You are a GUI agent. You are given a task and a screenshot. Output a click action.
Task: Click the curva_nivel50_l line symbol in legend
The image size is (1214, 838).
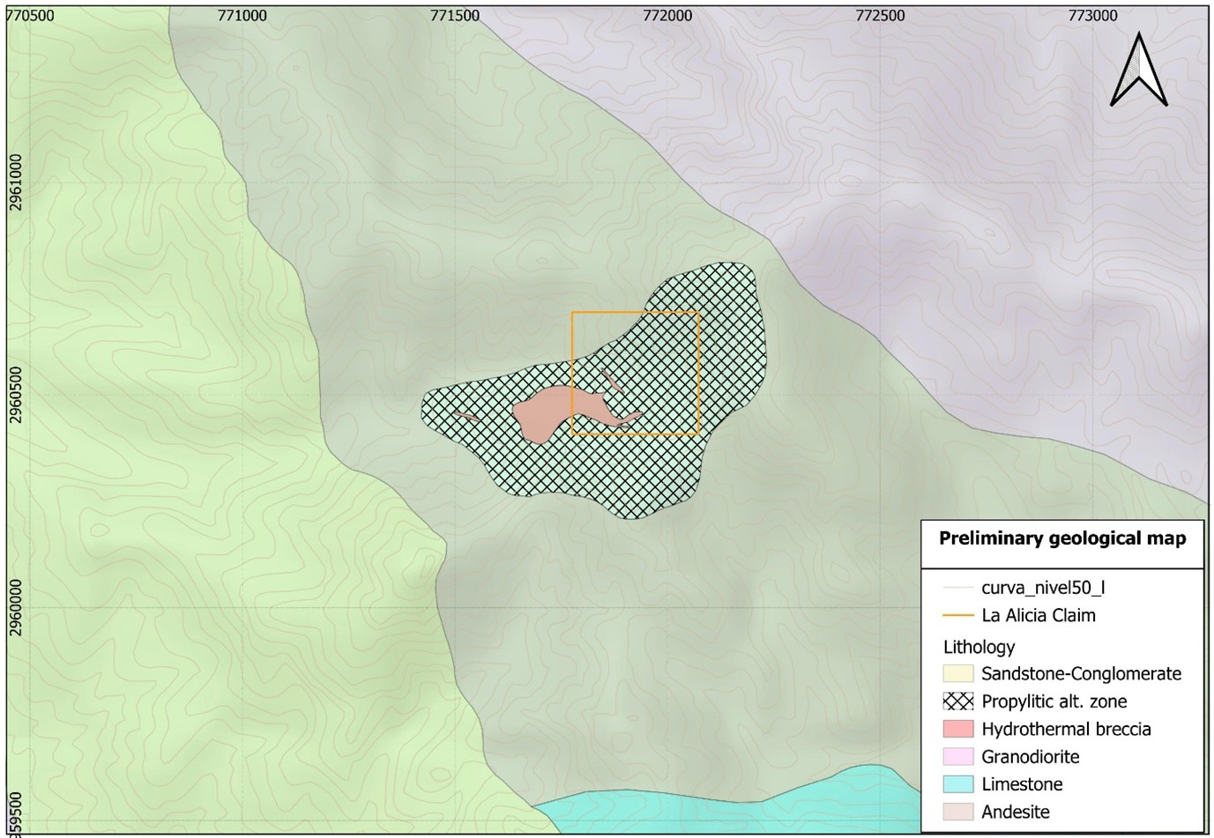(957, 588)
